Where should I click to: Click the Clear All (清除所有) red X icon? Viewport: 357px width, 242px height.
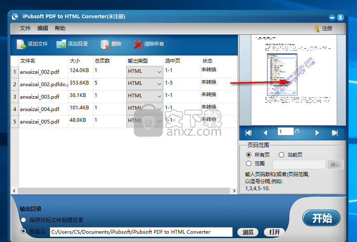tap(138, 44)
